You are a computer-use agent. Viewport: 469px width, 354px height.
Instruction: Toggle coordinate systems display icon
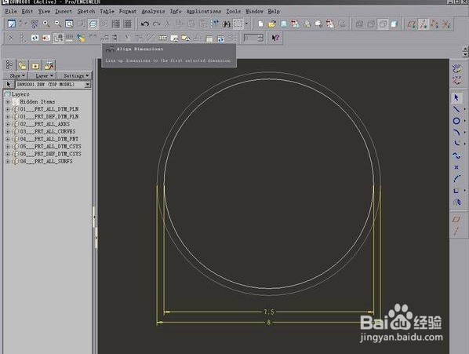coord(446,24)
